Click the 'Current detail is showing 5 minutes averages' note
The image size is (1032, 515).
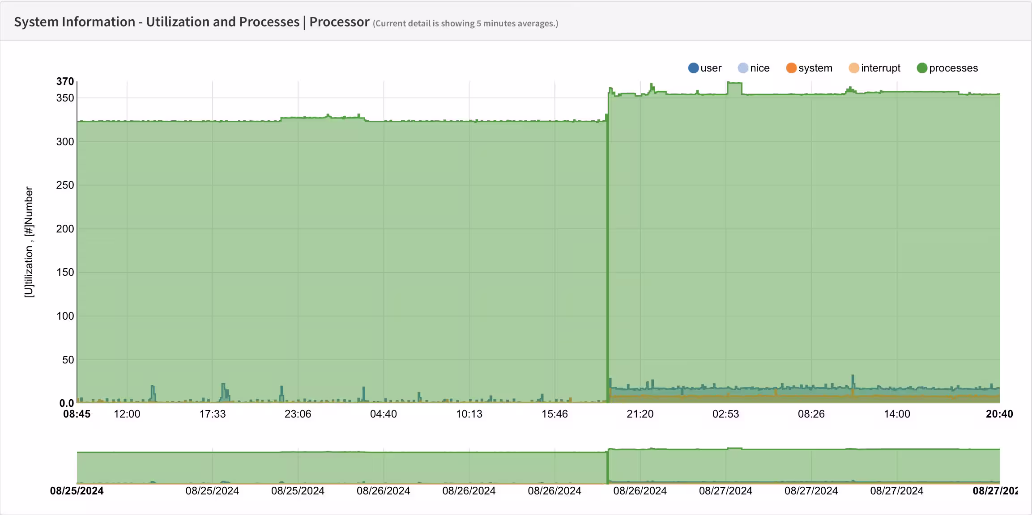click(465, 23)
